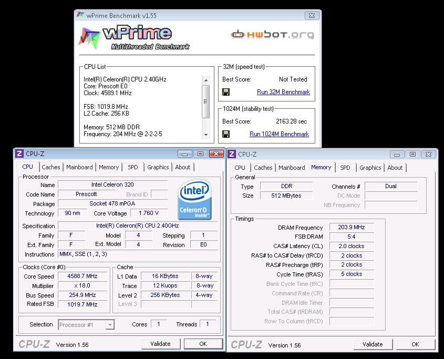Image resolution: width=444 pixels, height=359 pixels.
Task: Click the CPU List scrollbar down arrow
Action: pyautogui.click(x=206, y=135)
